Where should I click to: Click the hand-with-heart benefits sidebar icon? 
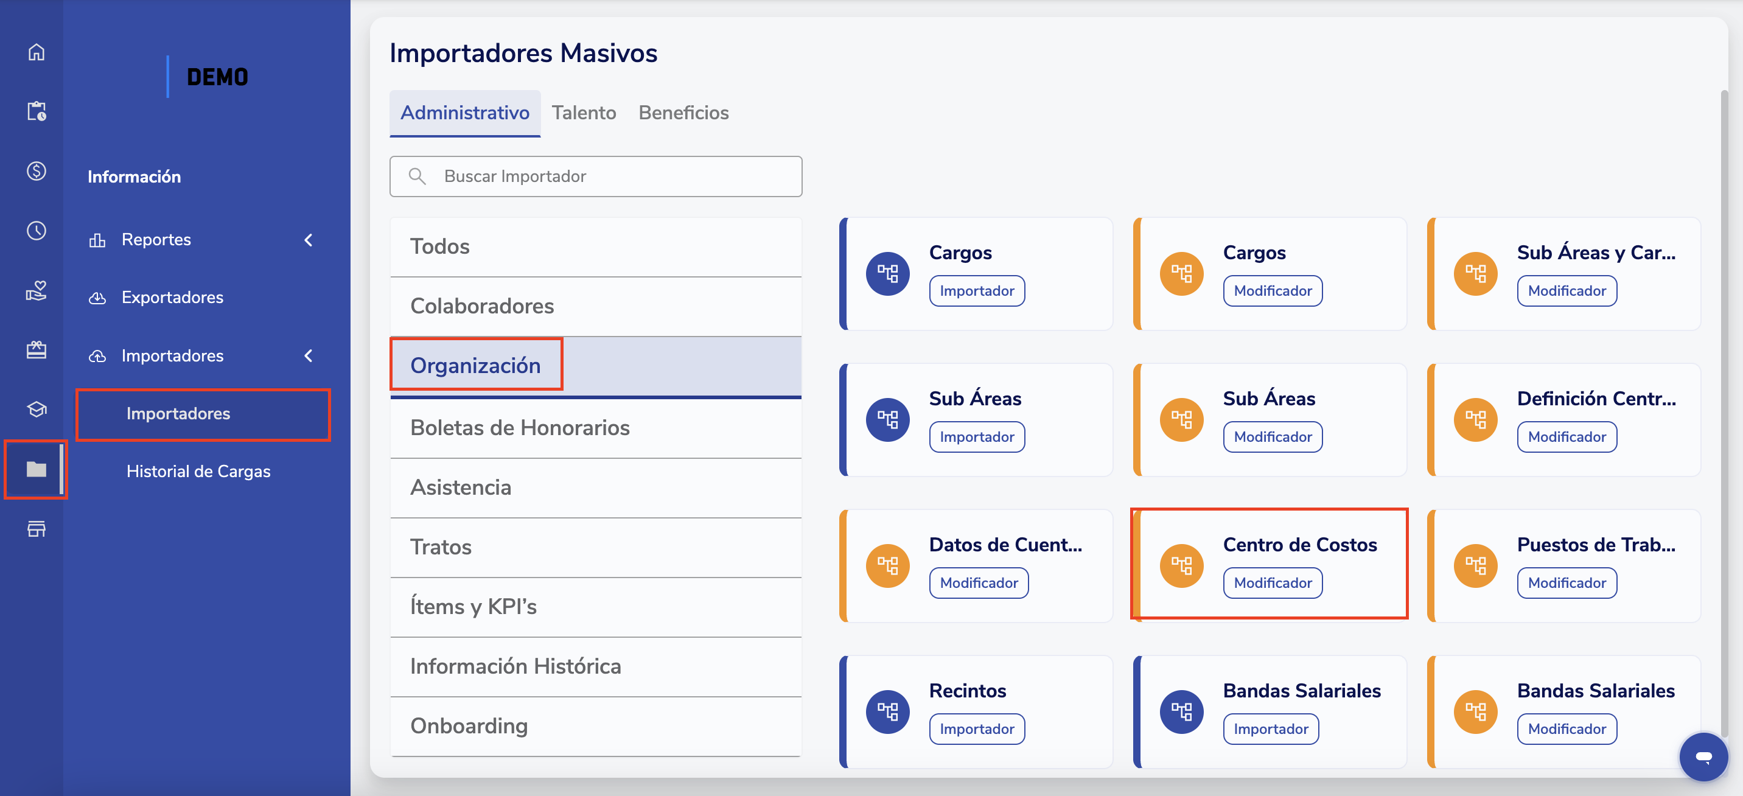pos(36,290)
